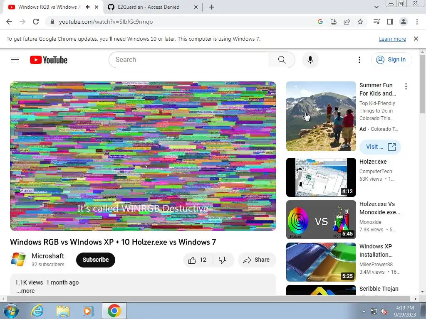Open muted volume tray icon
The image size is (426, 319).
tap(384, 312)
